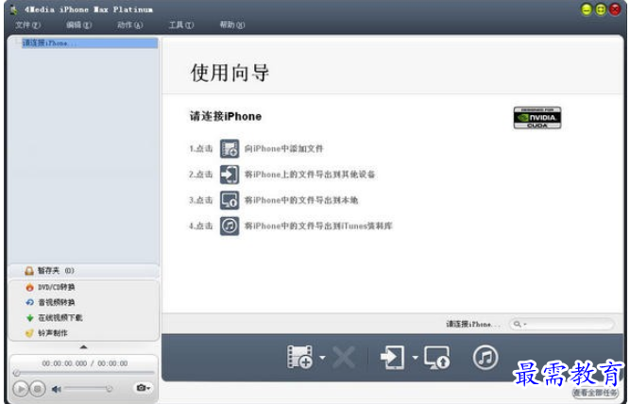
Task: Click the export to local wizard icon
Action: 230,200
